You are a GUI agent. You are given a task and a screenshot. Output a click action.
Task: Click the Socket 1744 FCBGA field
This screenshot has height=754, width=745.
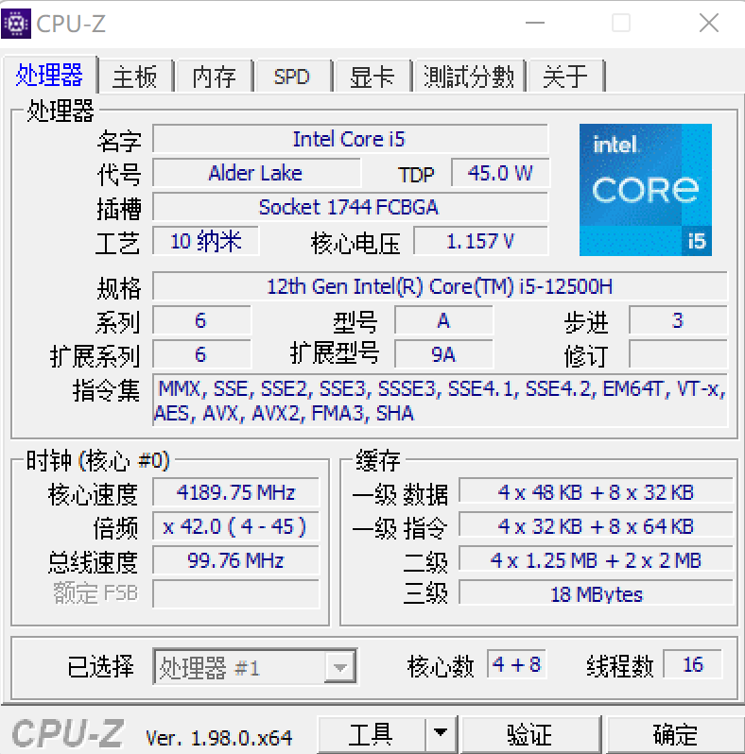coord(350,207)
